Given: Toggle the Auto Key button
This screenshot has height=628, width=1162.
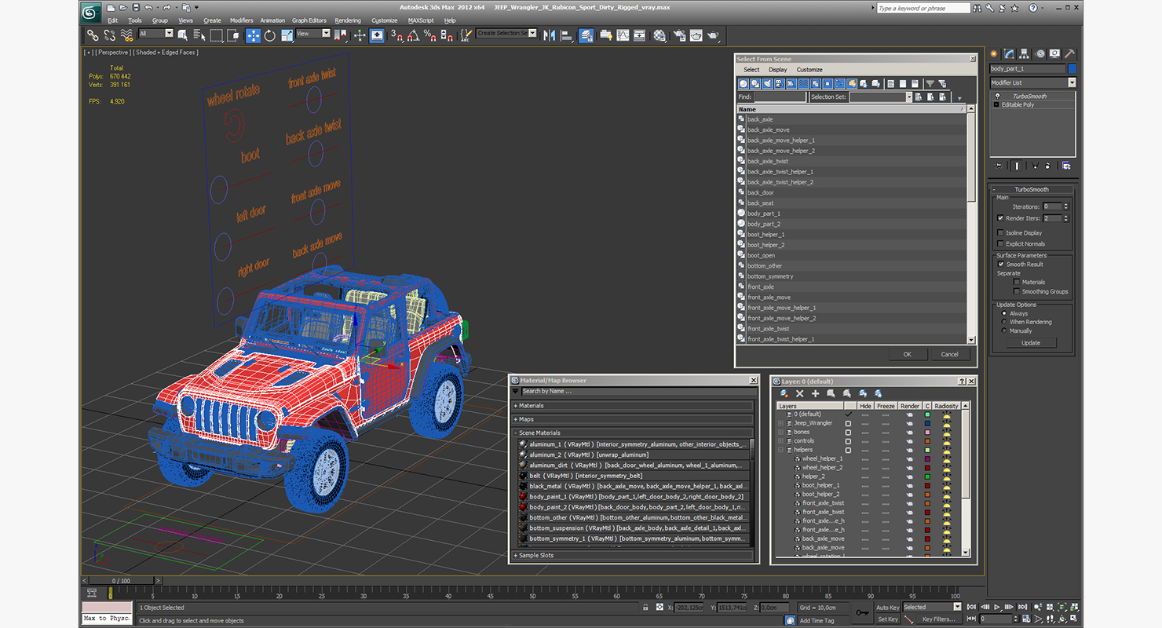Looking at the screenshot, I should click(x=887, y=607).
